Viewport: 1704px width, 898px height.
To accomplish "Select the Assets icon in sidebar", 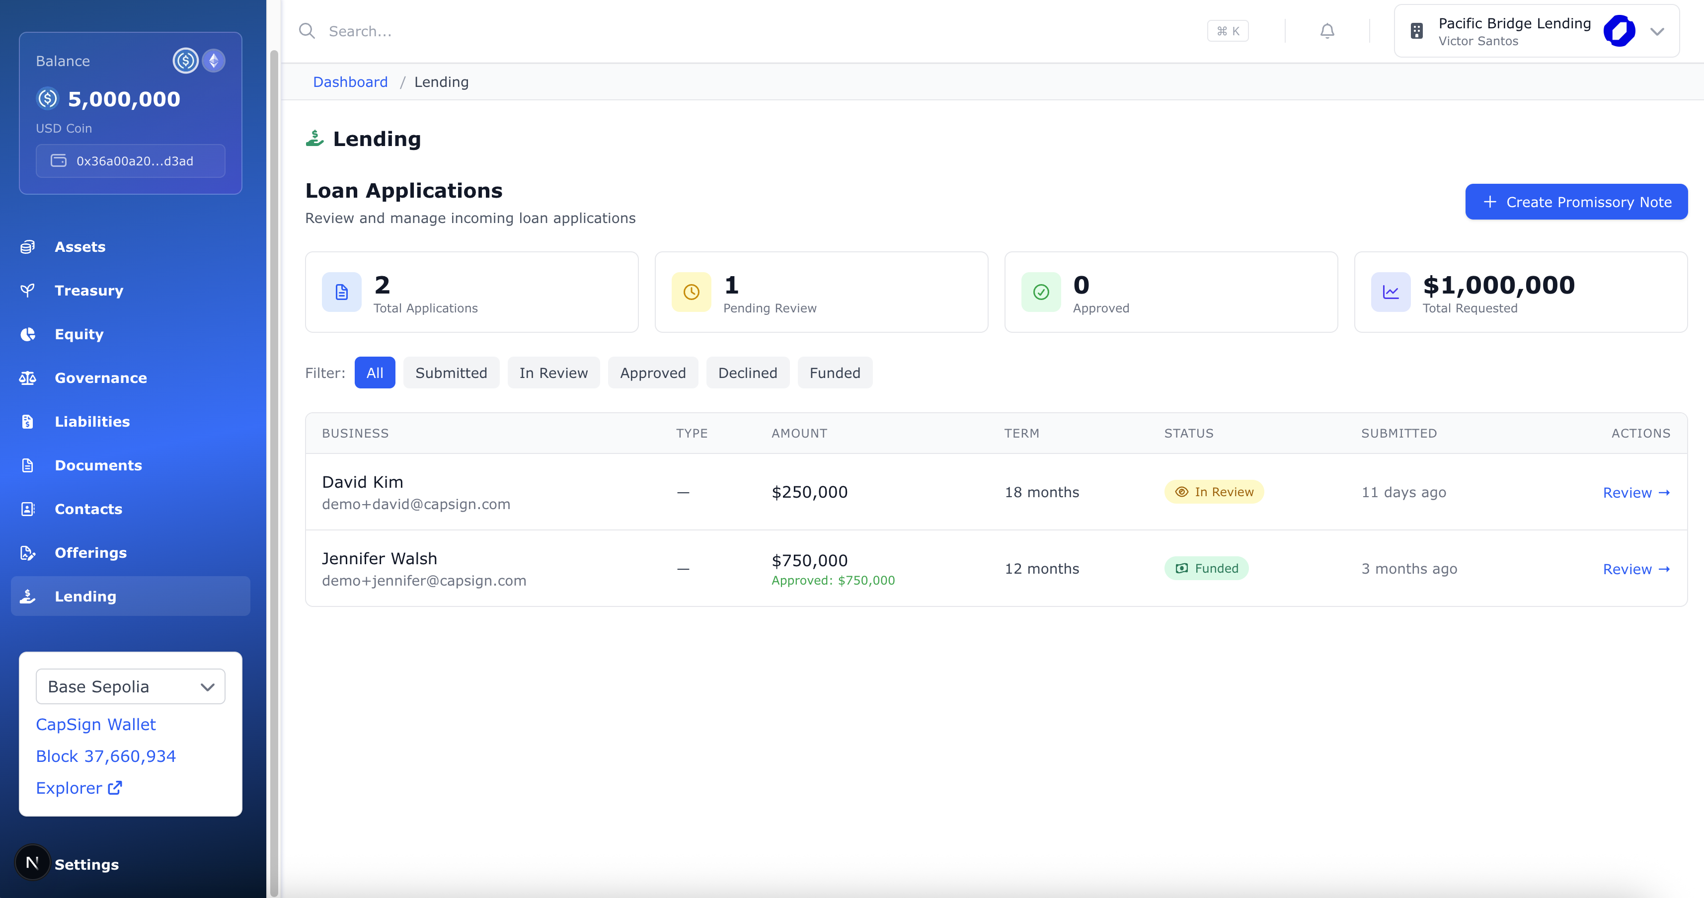I will [27, 246].
